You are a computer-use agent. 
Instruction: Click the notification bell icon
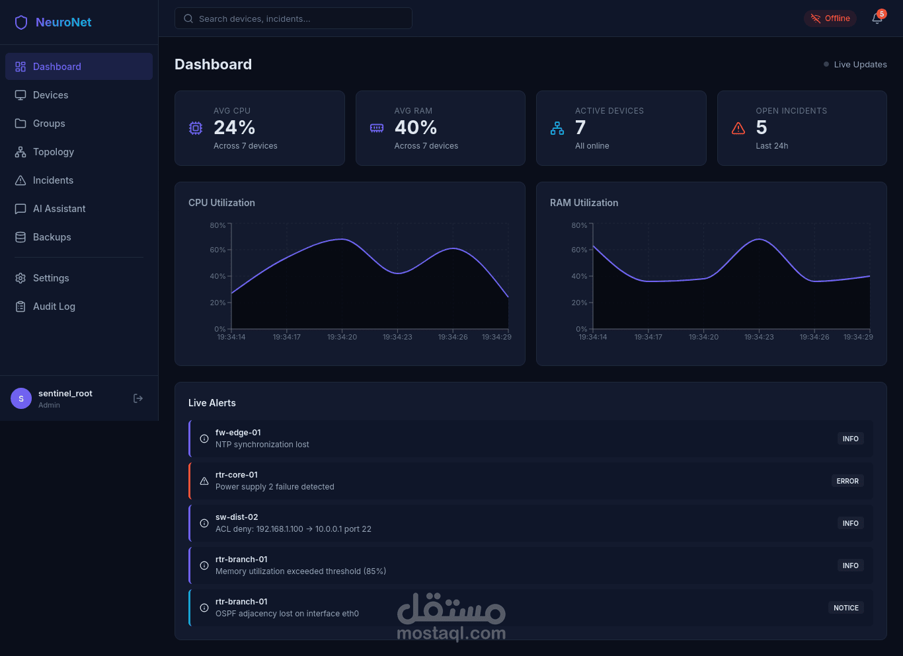877,18
